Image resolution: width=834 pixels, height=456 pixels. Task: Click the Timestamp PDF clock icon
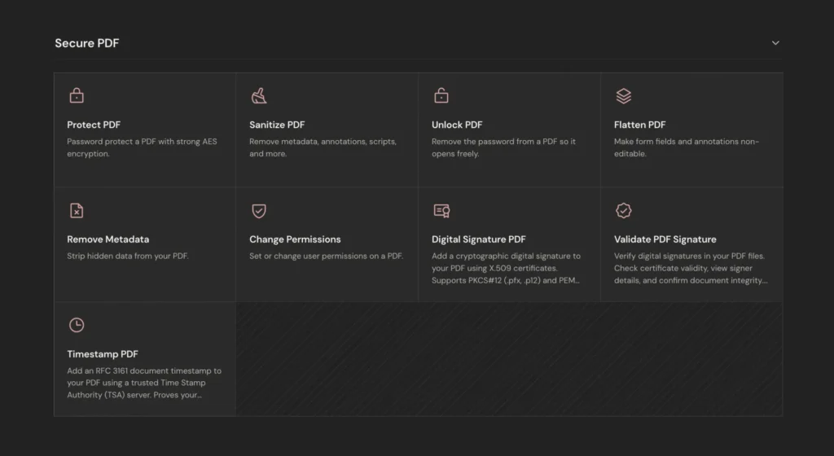[x=77, y=325]
